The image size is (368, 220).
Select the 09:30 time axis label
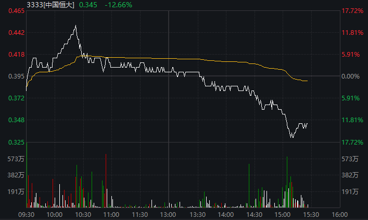[x=26, y=215]
